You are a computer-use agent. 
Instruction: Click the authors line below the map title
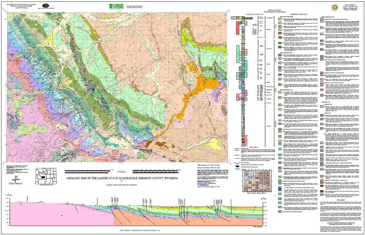pos(122,184)
